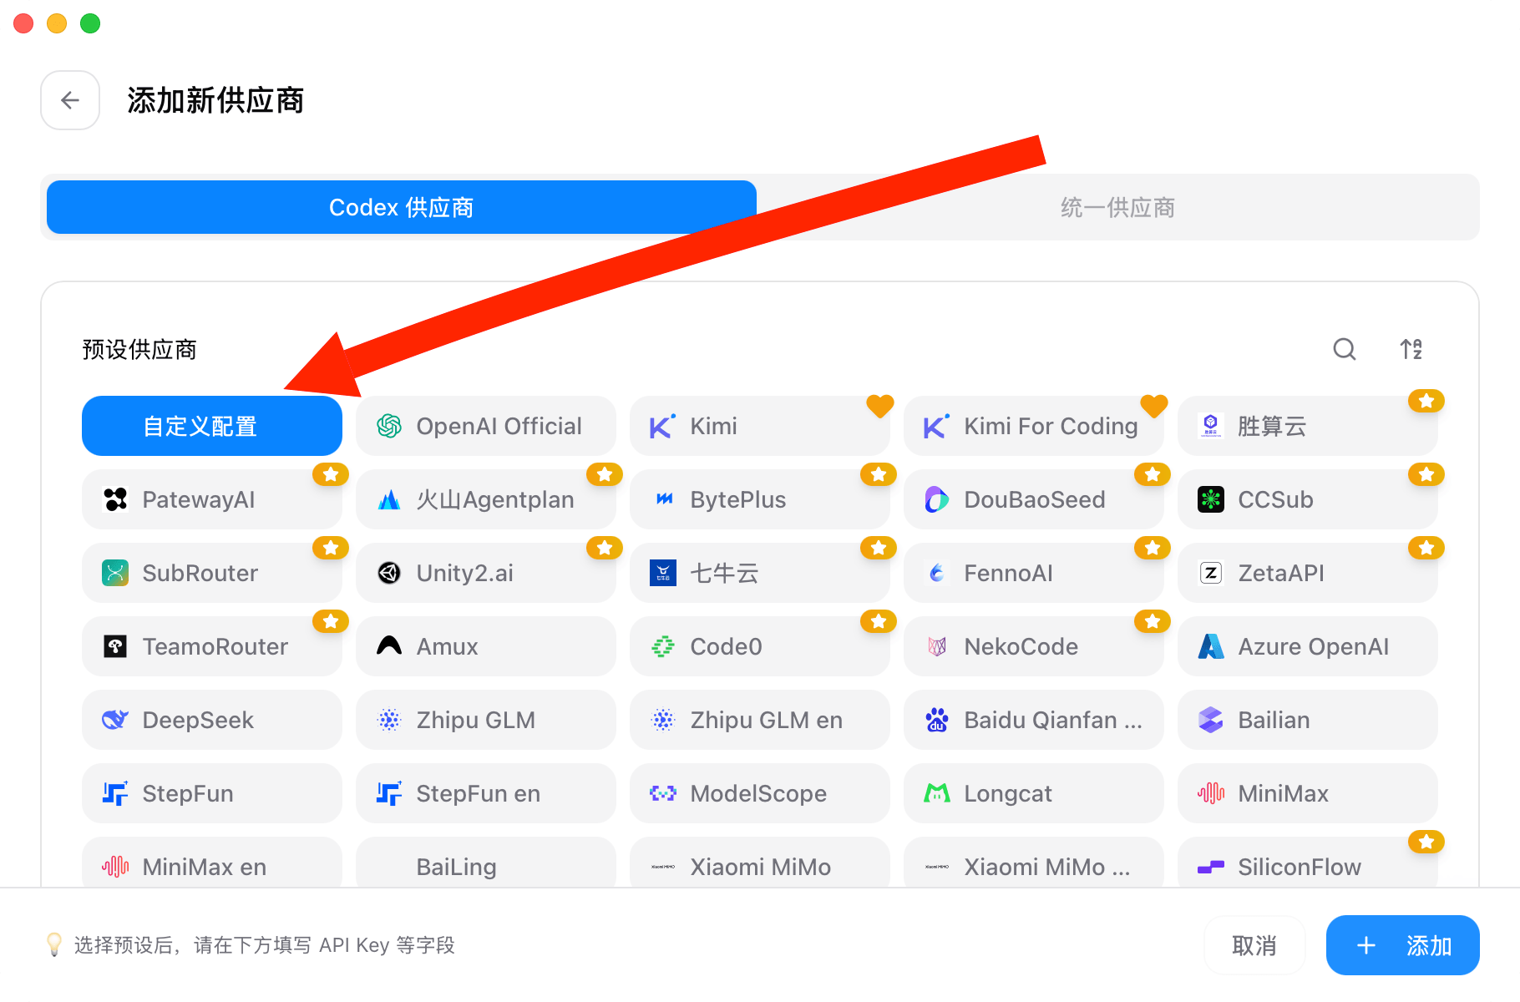Select the Longcat preset
1520x1002 pixels.
1034,793
